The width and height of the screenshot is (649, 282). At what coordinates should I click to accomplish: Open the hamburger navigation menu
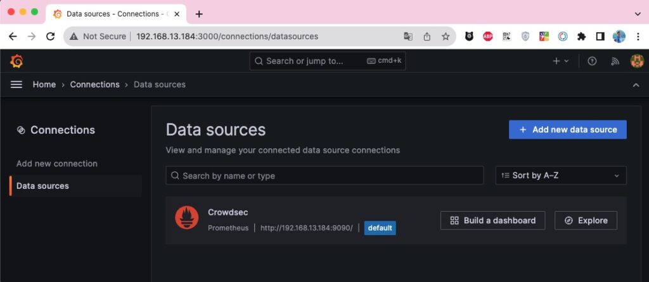pos(16,84)
